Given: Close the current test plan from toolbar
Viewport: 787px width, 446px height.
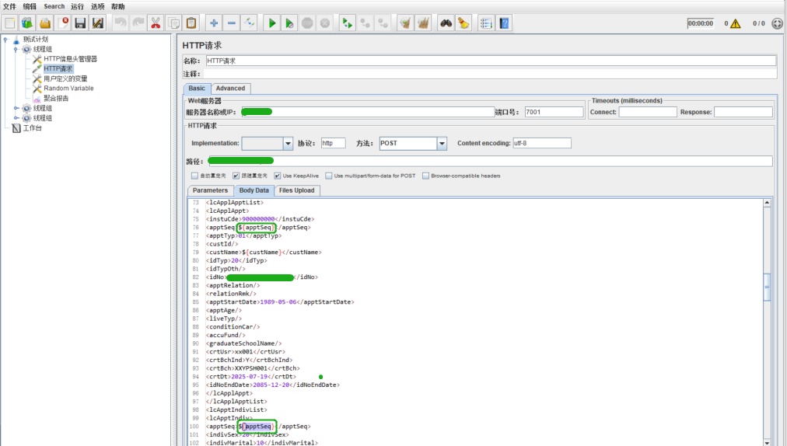Looking at the screenshot, I should pos(63,23).
